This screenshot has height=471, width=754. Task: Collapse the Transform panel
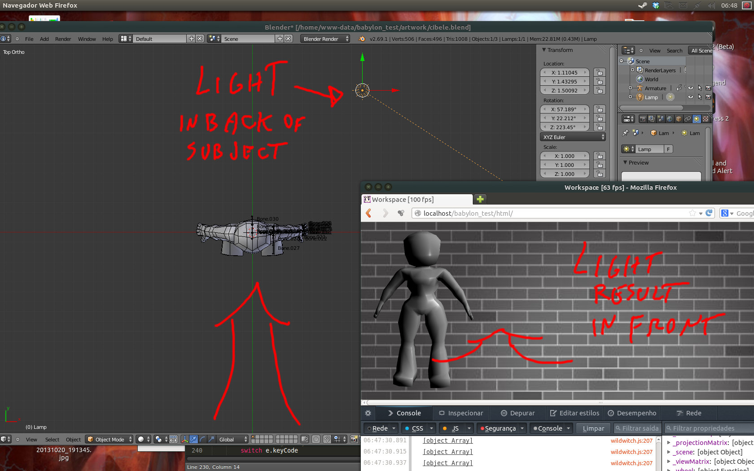point(544,50)
